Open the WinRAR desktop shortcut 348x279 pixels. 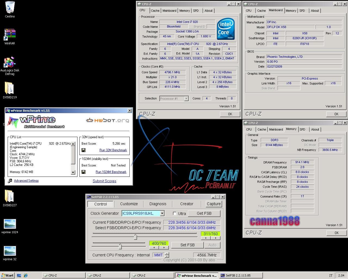pyautogui.click(x=10, y=35)
